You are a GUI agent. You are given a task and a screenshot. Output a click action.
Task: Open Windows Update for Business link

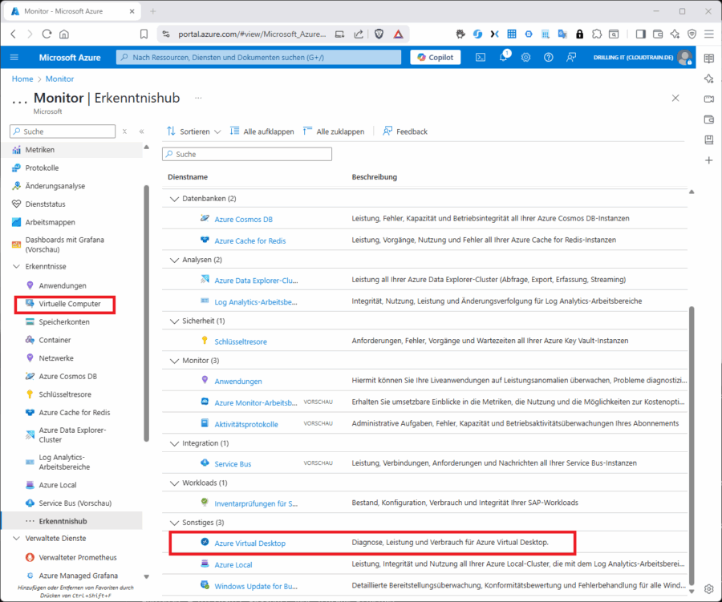pos(256,587)
